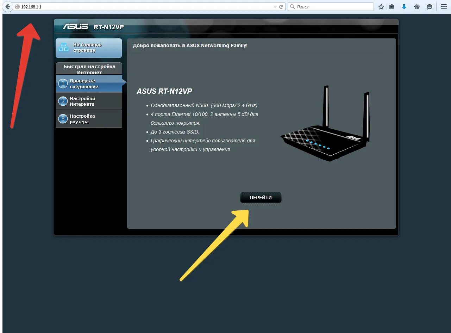This screenshot has width=451, height=333.
Task: Click the Добро пожаловать welcome title
Action: [190, 45]
